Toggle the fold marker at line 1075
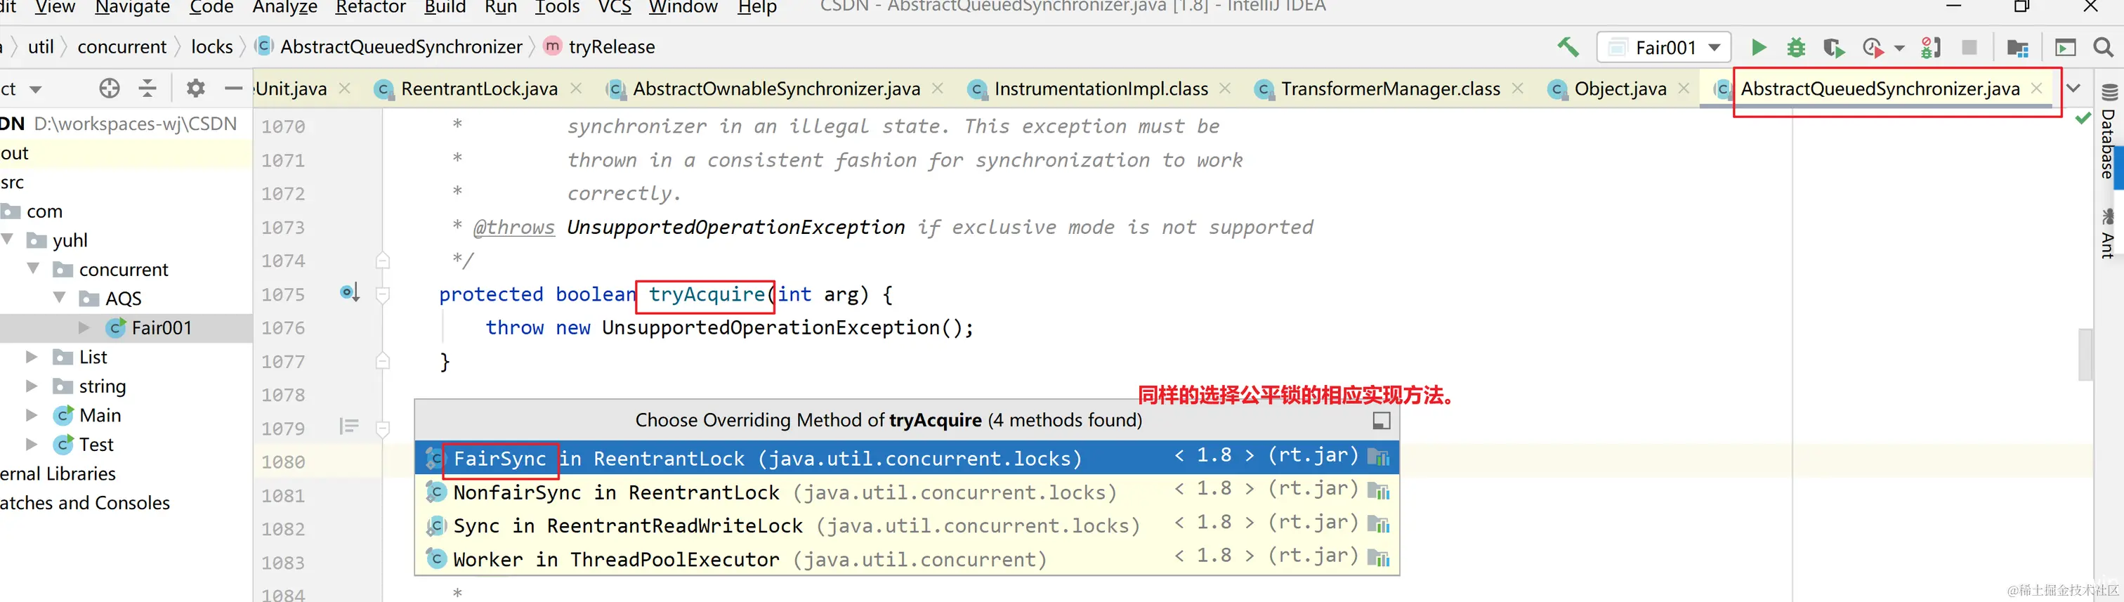Viewport: 2124px width, 602px height. click(x=383, y=294)
